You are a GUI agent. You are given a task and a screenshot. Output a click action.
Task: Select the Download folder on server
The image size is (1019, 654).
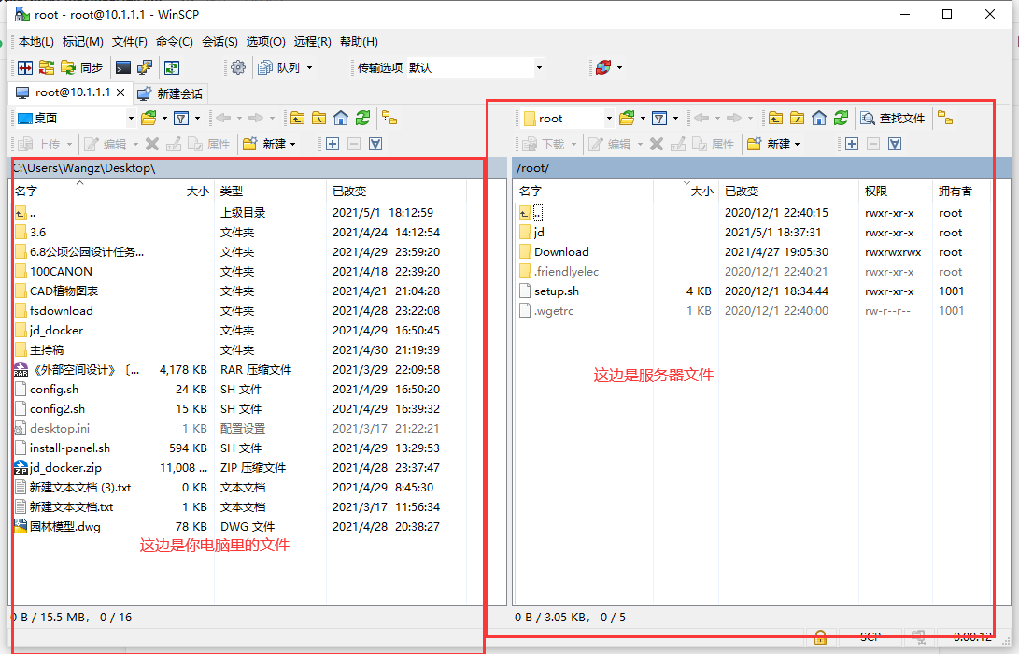tap(561, 251)
